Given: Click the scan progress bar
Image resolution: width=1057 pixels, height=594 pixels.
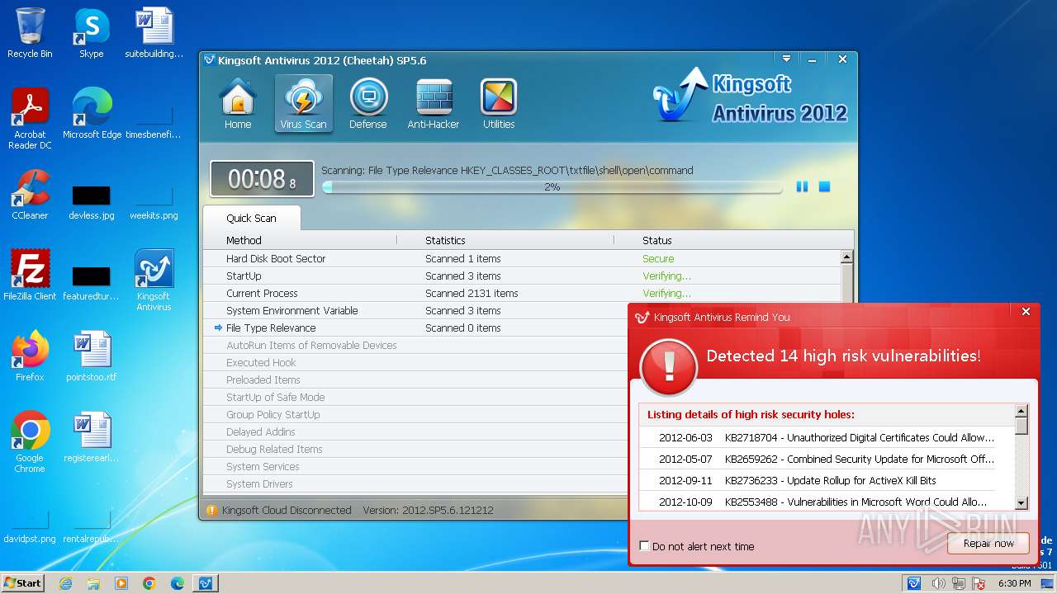Looking at the screenshot, I should pos(552,187).
